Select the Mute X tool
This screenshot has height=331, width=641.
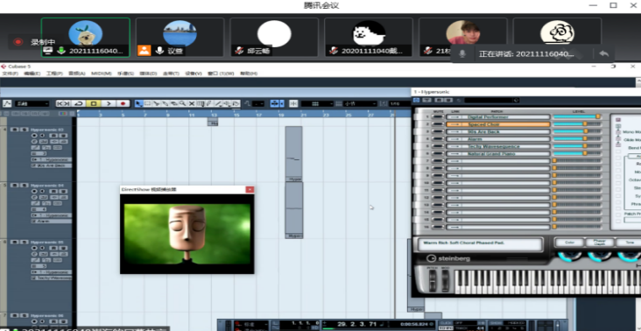(x=191, y=104)
